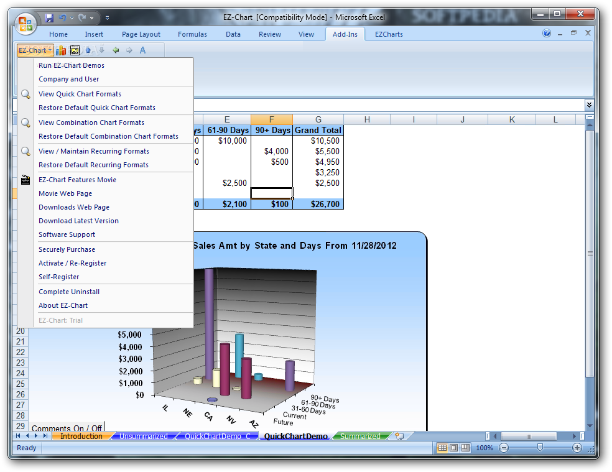Open the Unsummarized sheet tab
Image resolution: width=612 pixels, height=472 pixels.
(x=143, y=436)
